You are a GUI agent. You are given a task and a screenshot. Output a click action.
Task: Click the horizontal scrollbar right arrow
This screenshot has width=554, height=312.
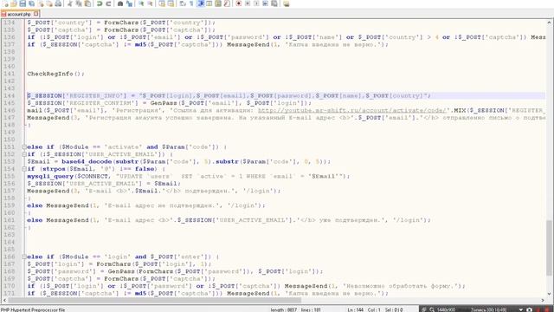[x=543, y=301]
